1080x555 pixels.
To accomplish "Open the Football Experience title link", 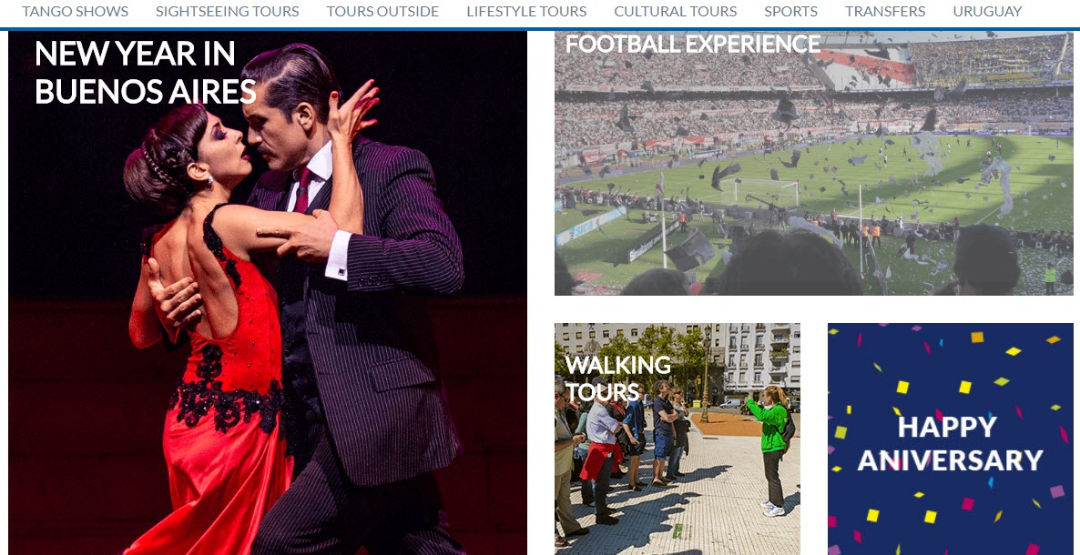I will [692, 44].
